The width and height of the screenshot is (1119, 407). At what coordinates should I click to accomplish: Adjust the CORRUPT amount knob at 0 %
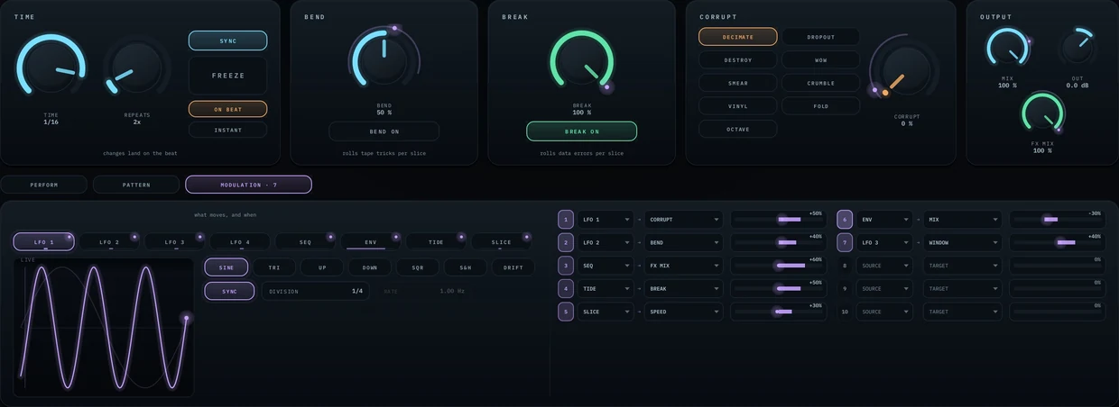904,69
